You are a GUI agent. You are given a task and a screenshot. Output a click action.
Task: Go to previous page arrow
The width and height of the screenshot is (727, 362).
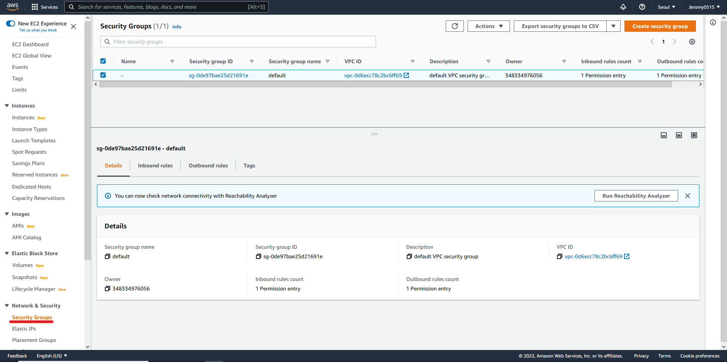click(652, 42)
